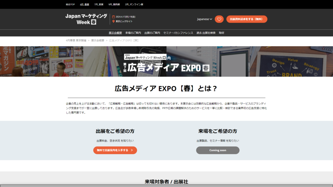Open 展示会概要 navigation menu
333x187 pixels.
pos(115,33)
